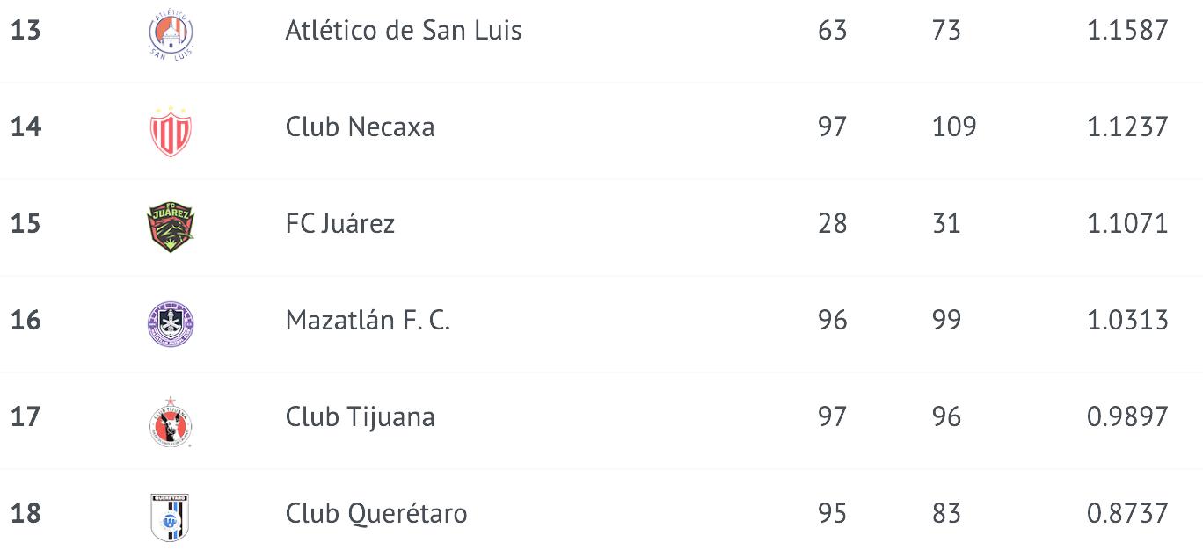Open the Club Querétaro team name
Screen dimensions: 1203x557
click(376, 513)
